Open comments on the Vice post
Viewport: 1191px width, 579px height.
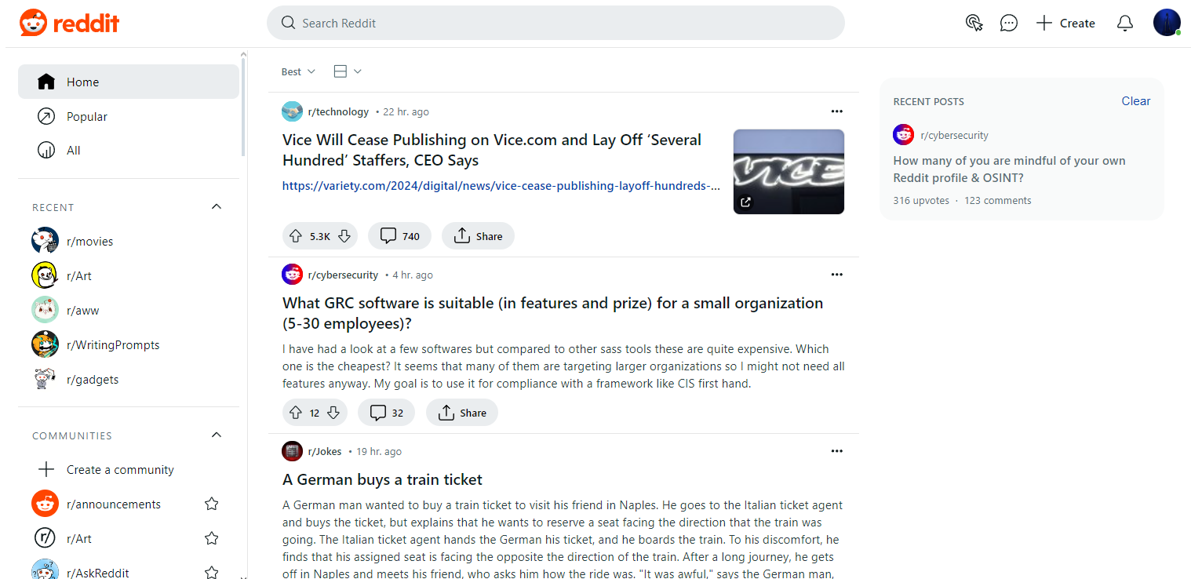tap(399, 236)
